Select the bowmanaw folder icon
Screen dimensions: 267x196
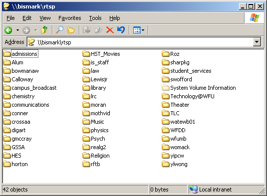pos(7,71)
